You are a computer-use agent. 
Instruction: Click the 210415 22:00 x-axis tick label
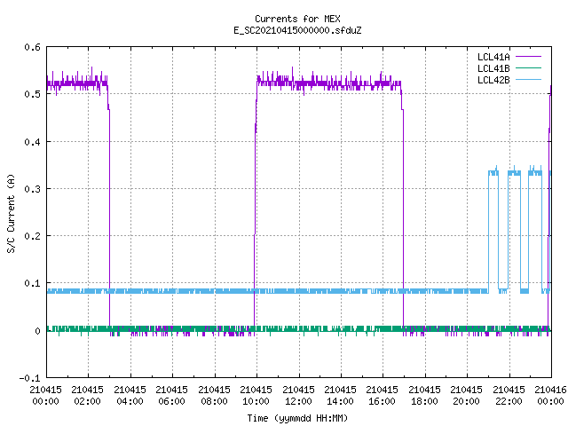click(509, 396)
